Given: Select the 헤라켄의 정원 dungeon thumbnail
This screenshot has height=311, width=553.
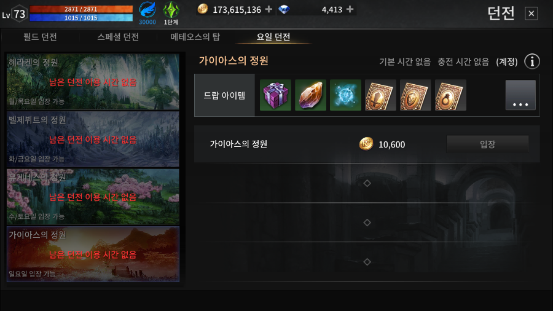Looking at the screenshot, I should click(93, 82).
